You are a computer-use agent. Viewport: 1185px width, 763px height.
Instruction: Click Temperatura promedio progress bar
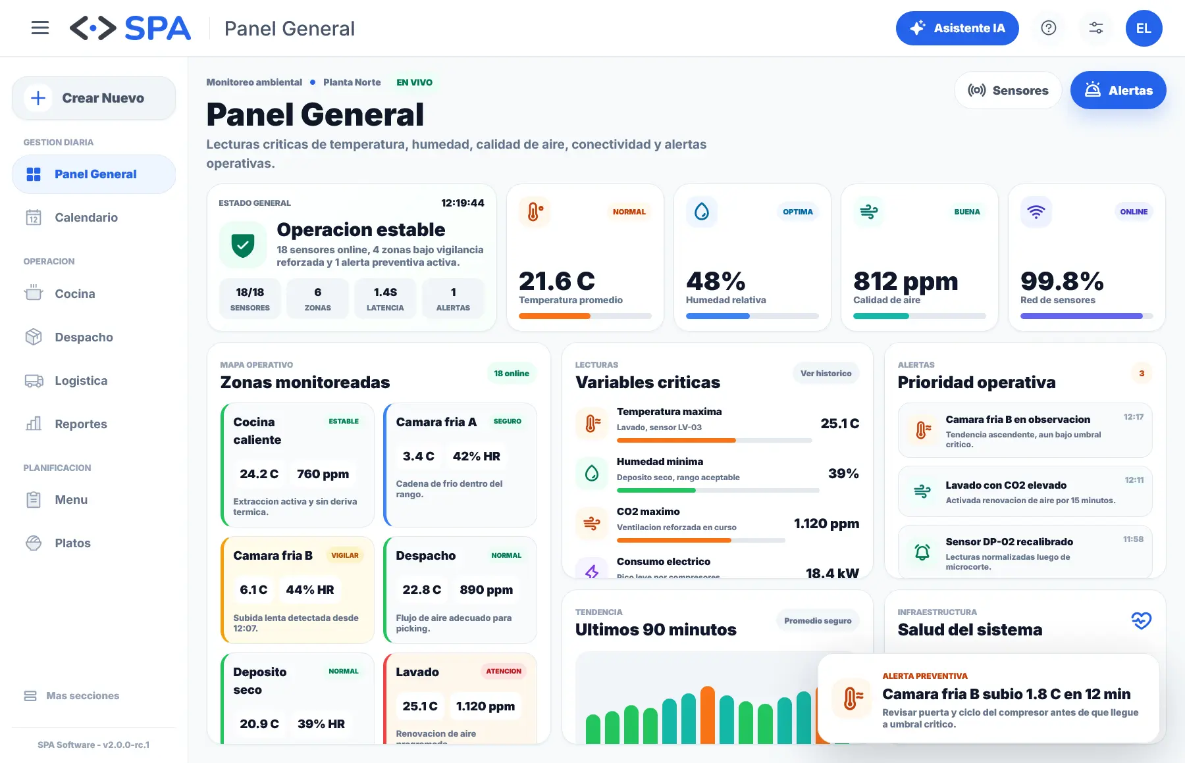click(585, 316)
